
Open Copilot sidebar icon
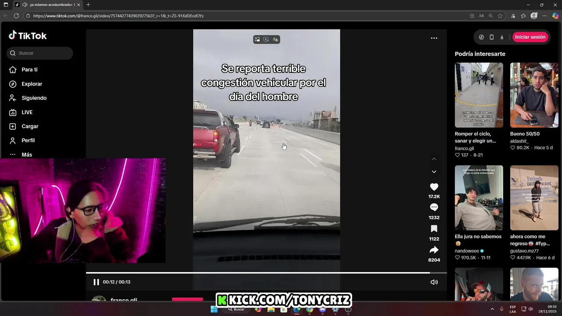555,16
